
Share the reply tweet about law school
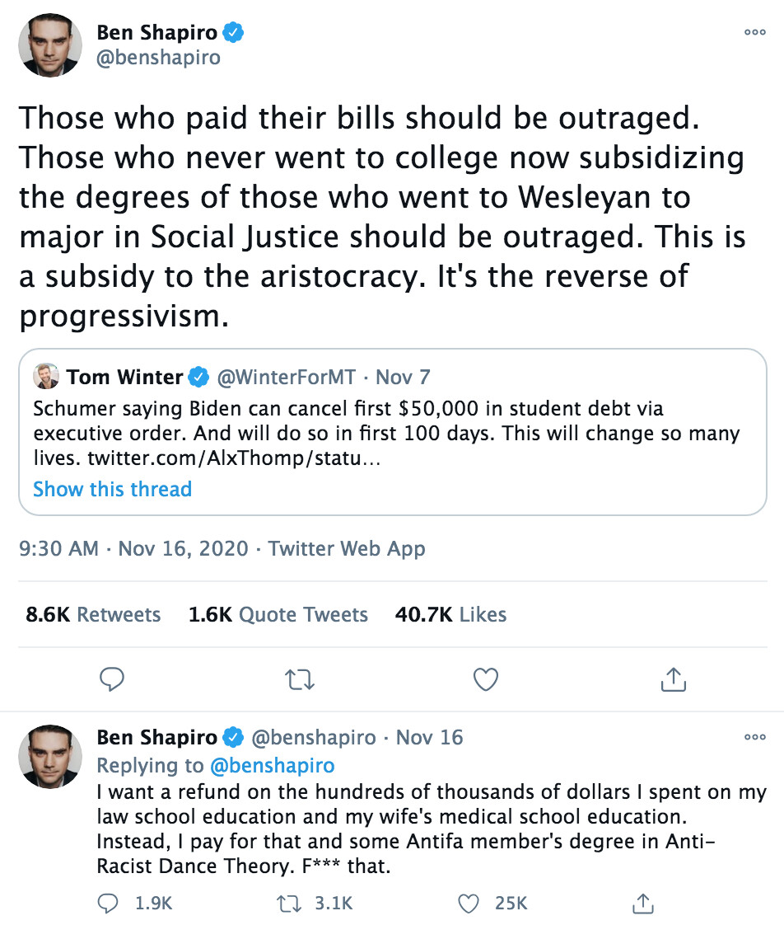click(645, 904)
